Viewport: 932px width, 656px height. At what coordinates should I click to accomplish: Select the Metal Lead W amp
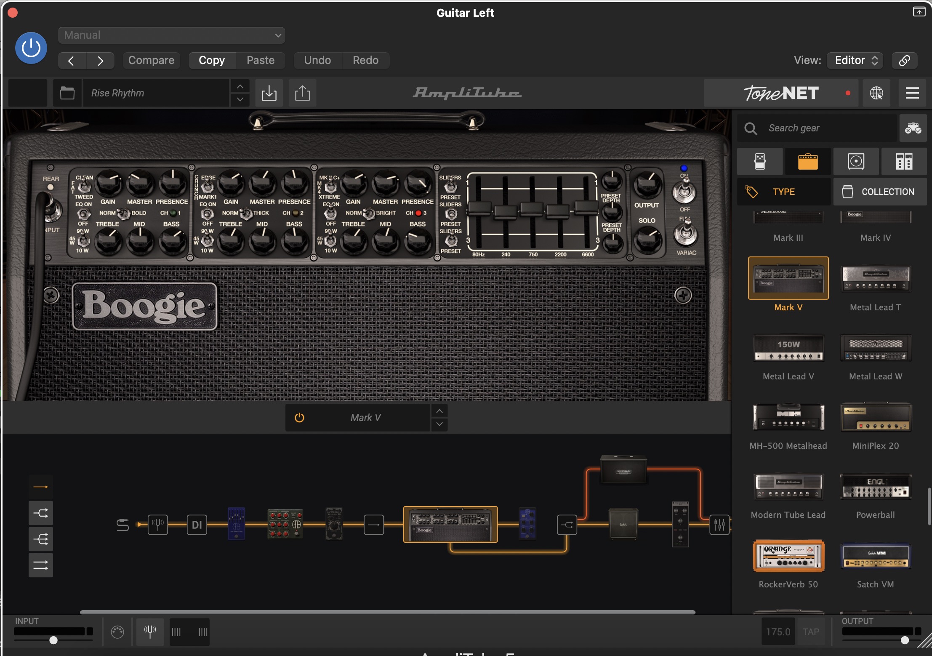[876, 348]
